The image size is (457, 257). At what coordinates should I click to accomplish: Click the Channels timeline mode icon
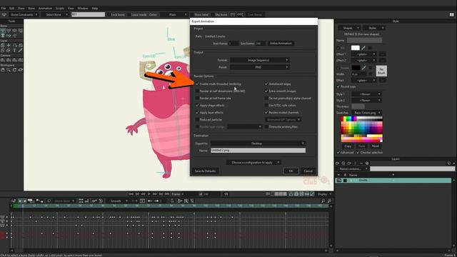[22, 201]
